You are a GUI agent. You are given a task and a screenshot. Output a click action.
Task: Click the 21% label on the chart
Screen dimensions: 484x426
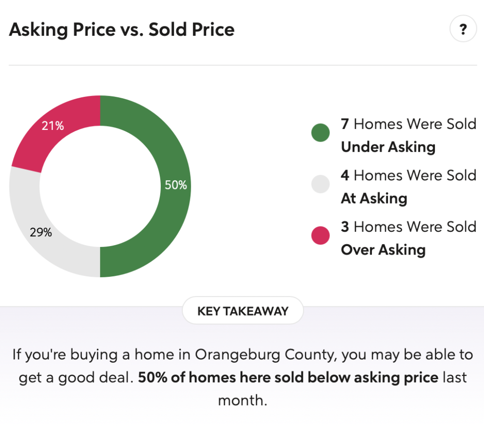pos(53,126)
